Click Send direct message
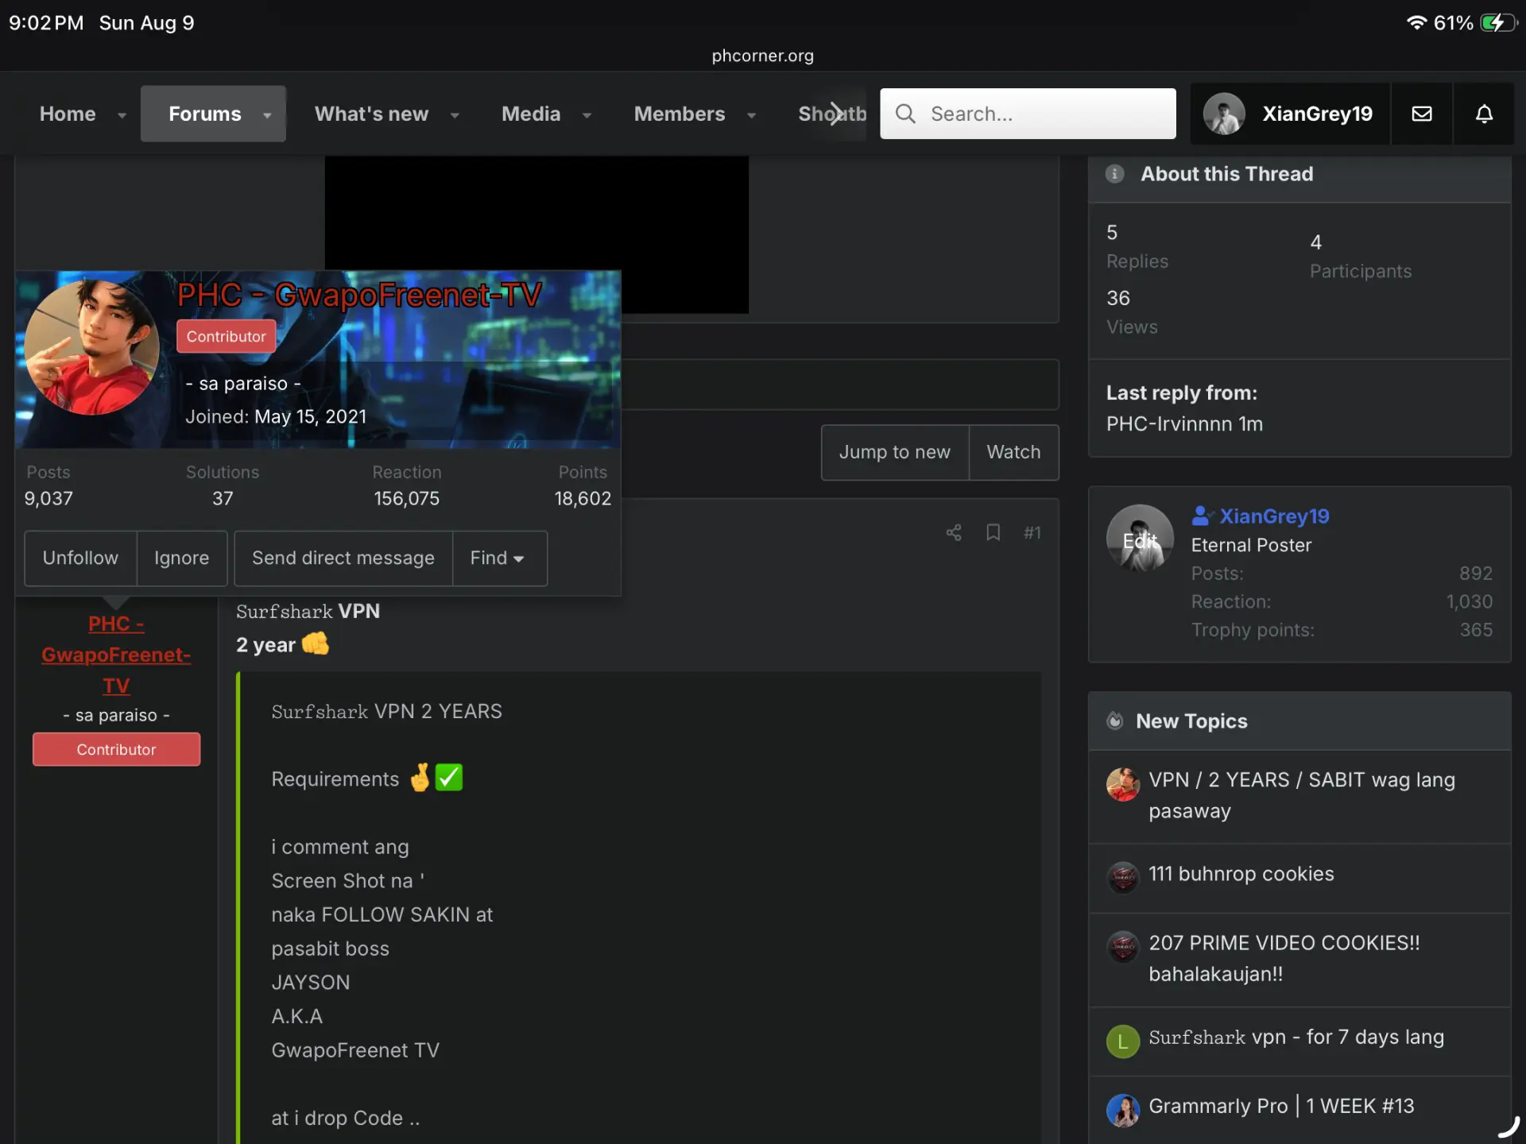The height and width of the screenshot is (1144, 1526). coord(343,558)
